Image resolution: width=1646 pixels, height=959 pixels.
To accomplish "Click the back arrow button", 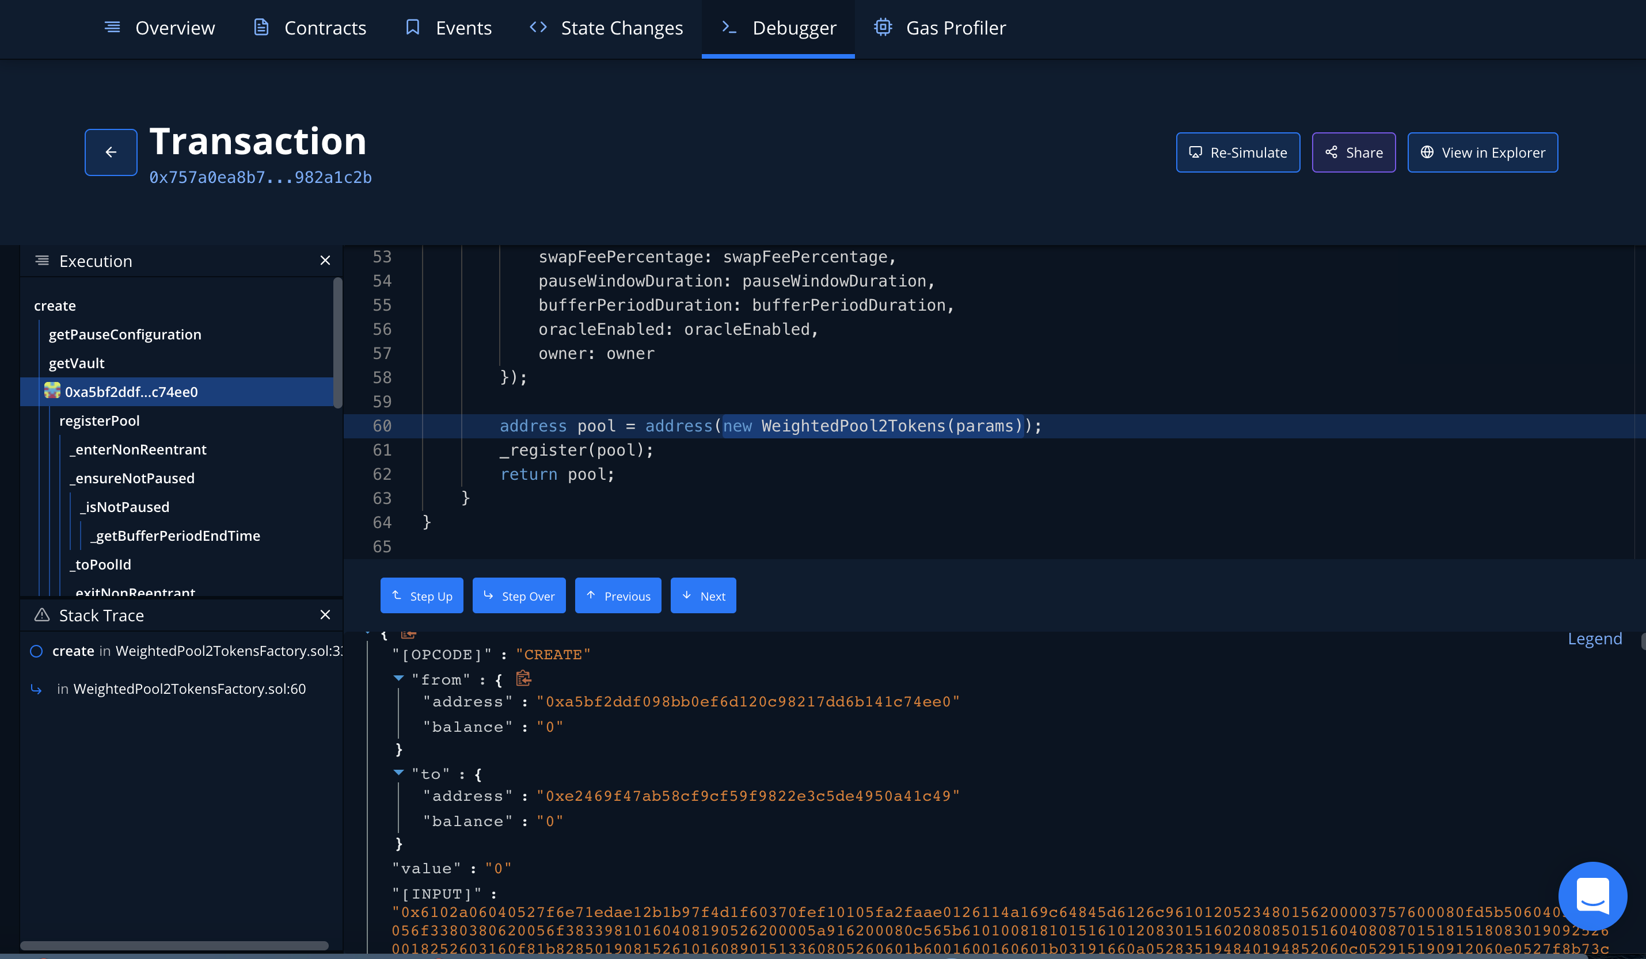I will pos(111,152).
